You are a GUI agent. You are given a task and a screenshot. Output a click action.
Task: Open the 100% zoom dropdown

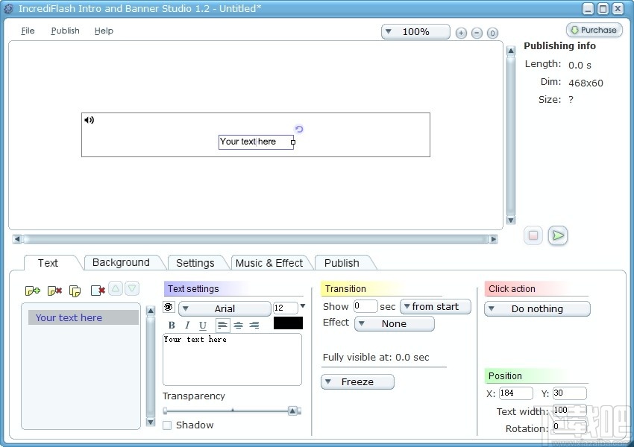[415, 32]
